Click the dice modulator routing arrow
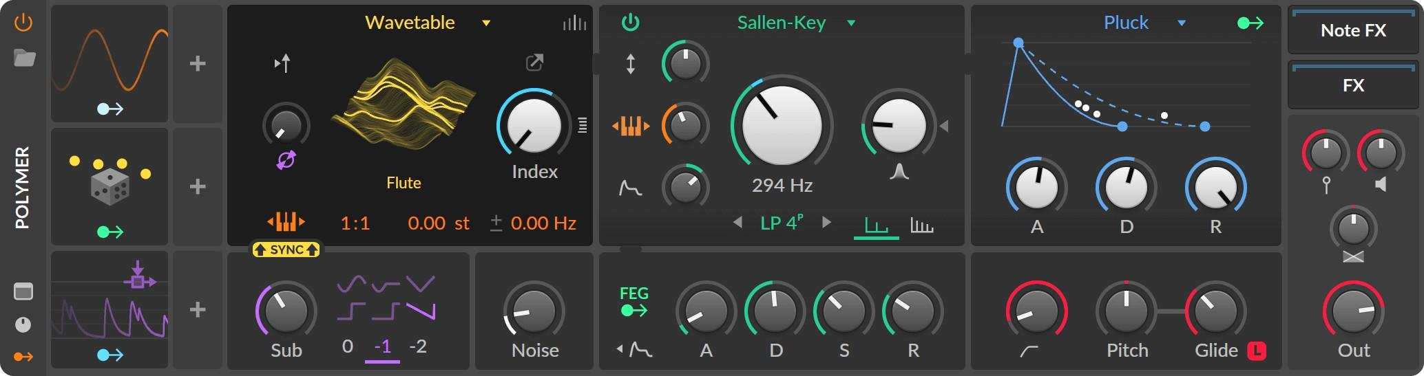The width and height of the screenshot is (1424, 376). pos(110,232)
